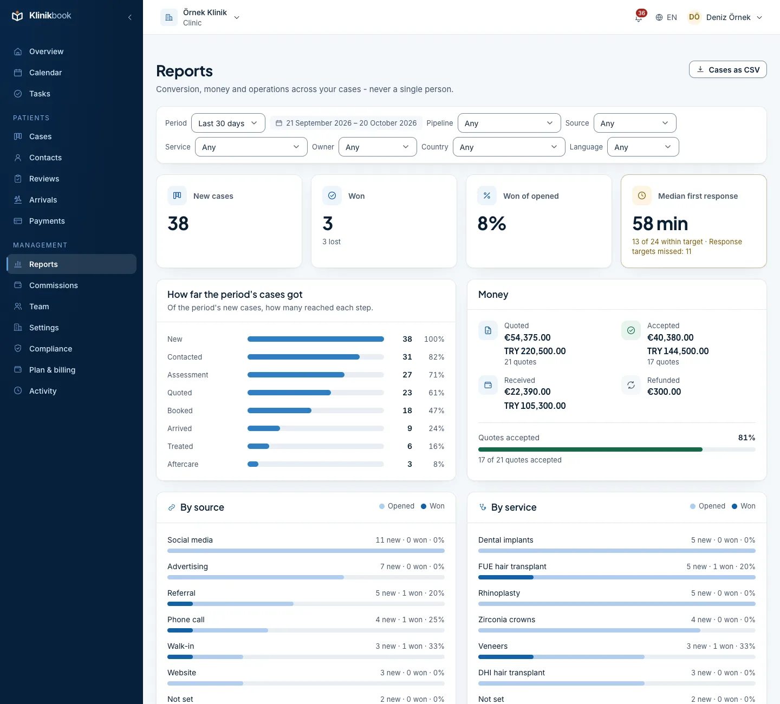Click the By service stethoscope icon
Screen dimensions: 780x704
[483, 507]
